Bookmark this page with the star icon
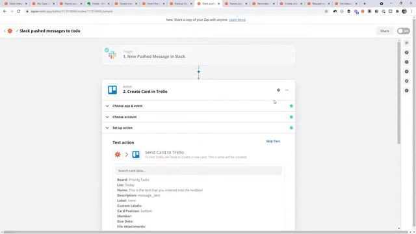The image size is (416, 234). [x=326, y=12]
